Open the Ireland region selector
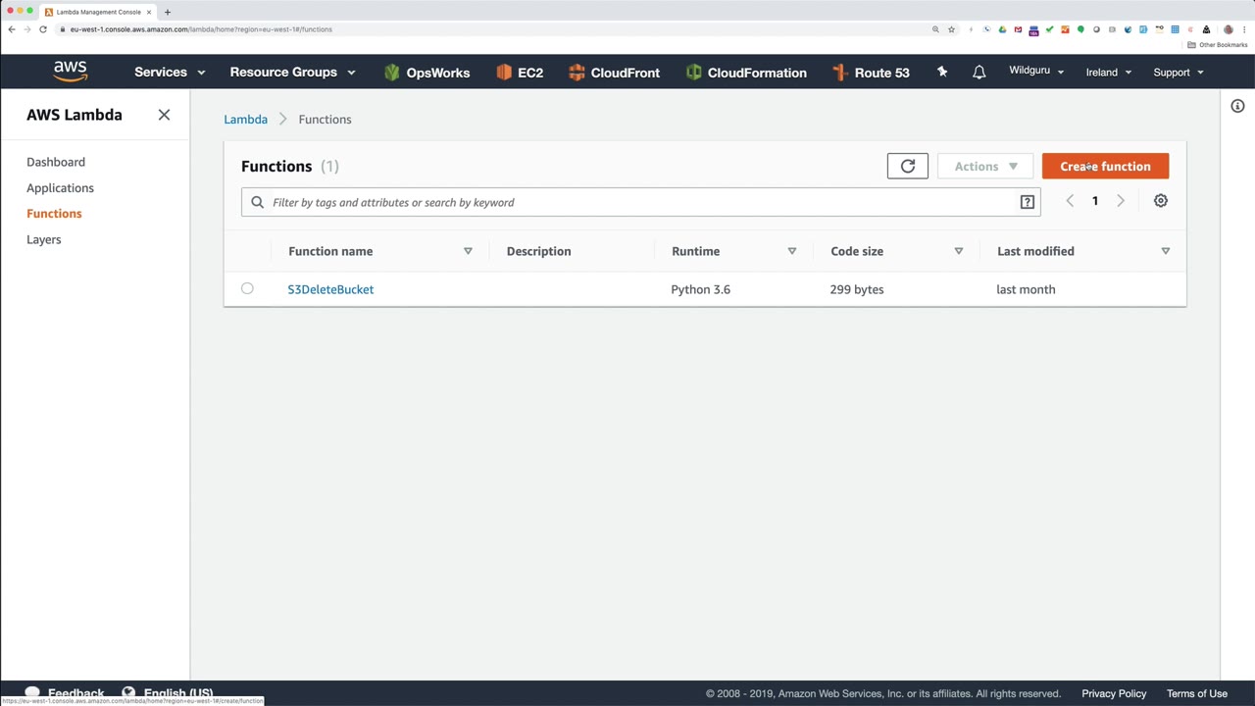Viewport: 1255px width, 706px height. (x=1109, y=73)
